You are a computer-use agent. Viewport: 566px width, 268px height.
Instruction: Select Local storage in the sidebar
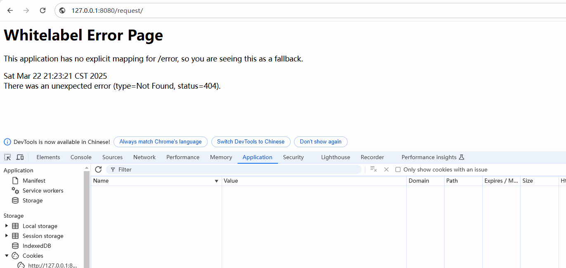(40, 226)
